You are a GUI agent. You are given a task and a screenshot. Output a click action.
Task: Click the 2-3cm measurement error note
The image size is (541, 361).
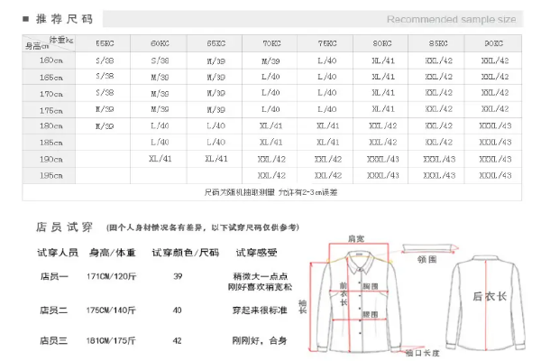[270, 192]
